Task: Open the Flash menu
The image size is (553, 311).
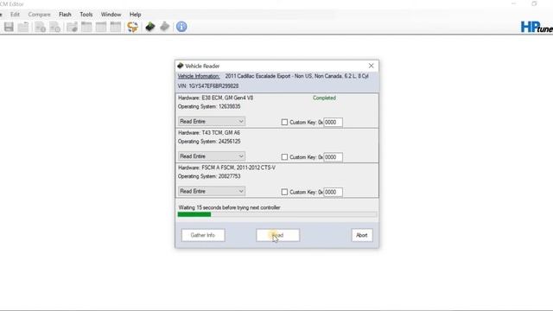Action: 65,15
